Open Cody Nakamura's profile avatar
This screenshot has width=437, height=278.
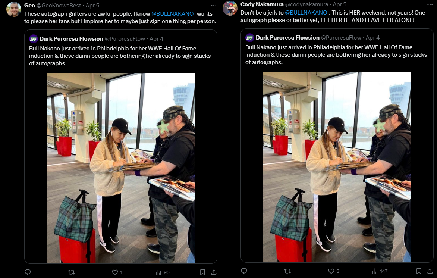(230, 8)
